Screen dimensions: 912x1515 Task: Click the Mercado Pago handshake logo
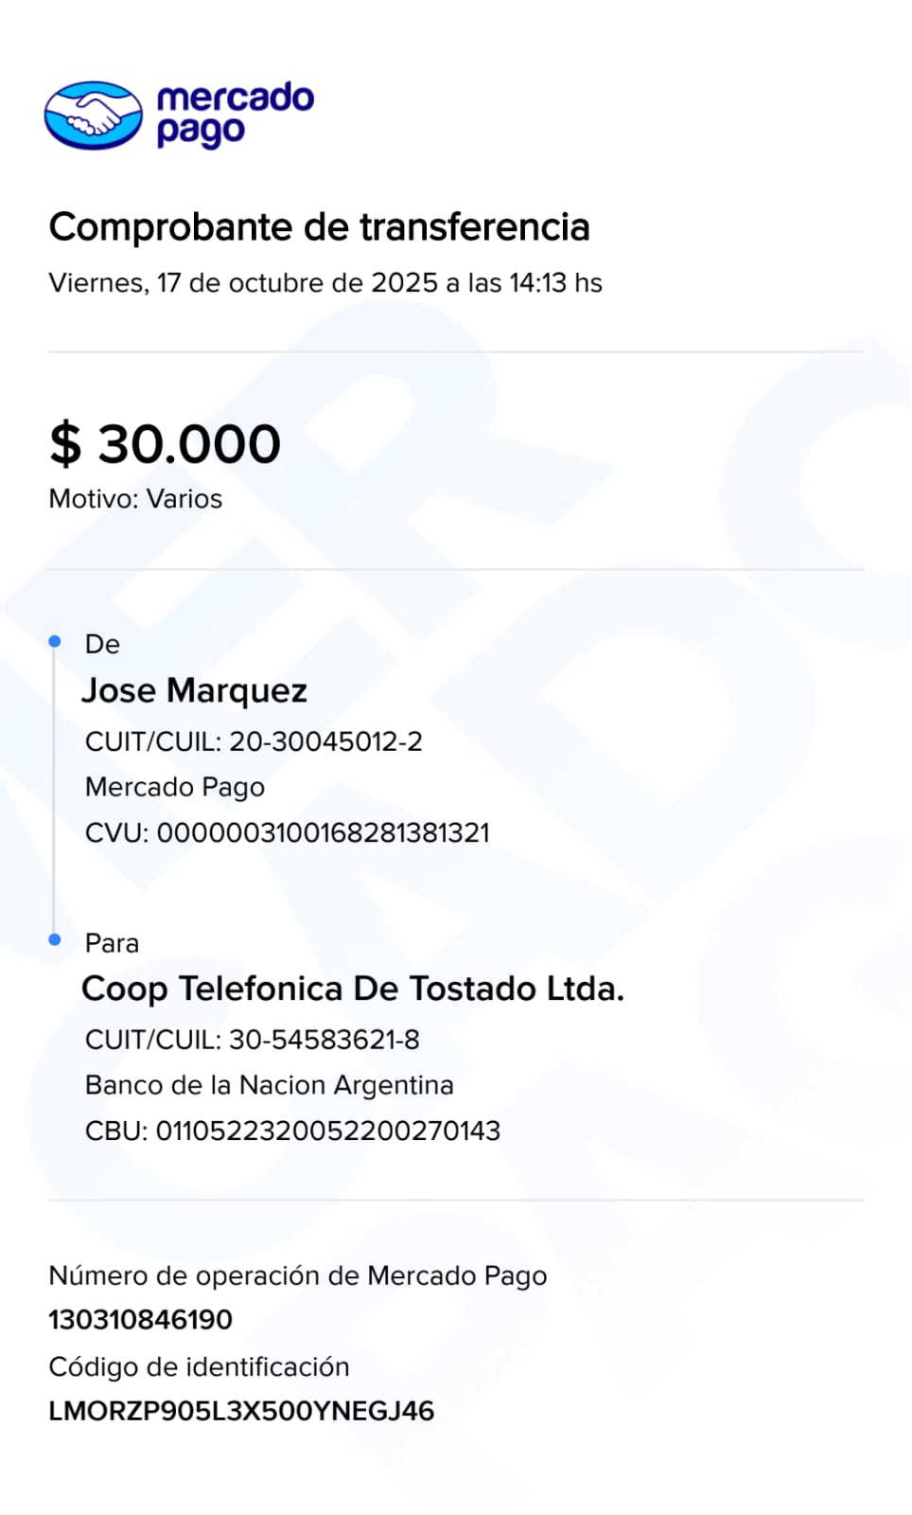[93, 116]
